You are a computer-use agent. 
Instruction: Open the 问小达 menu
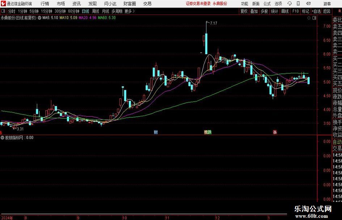110,4
